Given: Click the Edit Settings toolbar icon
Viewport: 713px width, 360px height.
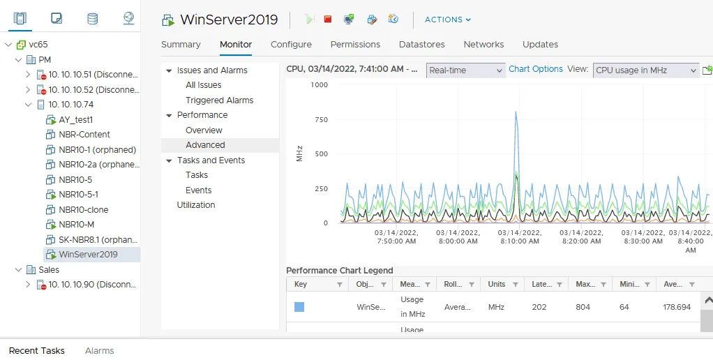Looking at the screenshot, I should [x=372, y=20].
